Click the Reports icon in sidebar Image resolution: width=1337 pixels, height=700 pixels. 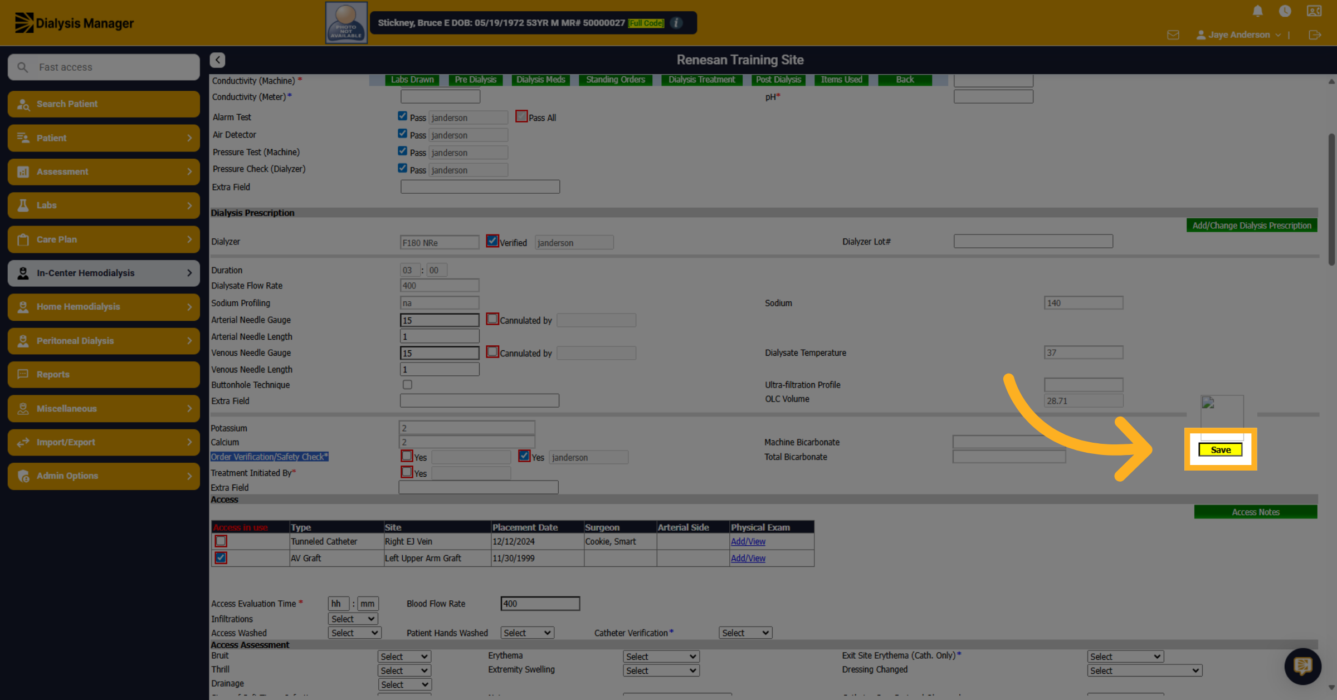(x=23, y=374)
